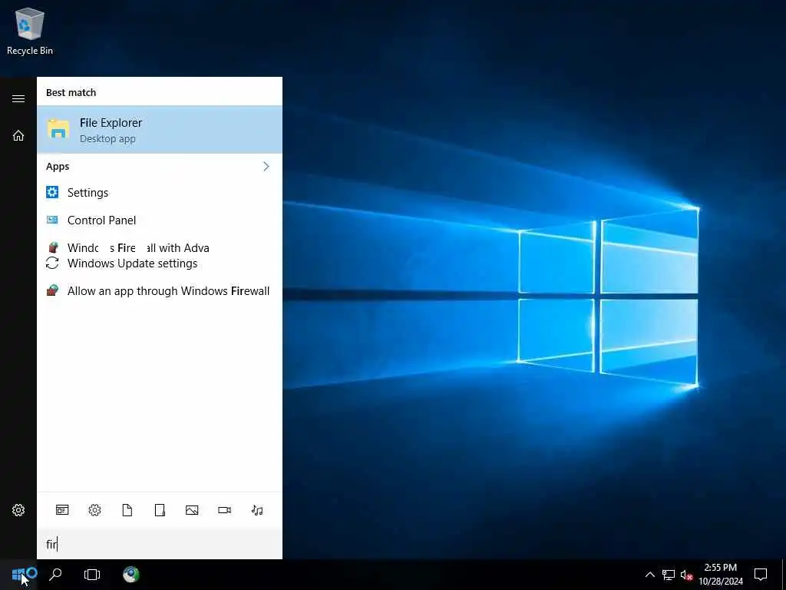Screen dimensions: 786x590
Task: Open the Control Panel result
Action: 160,220
